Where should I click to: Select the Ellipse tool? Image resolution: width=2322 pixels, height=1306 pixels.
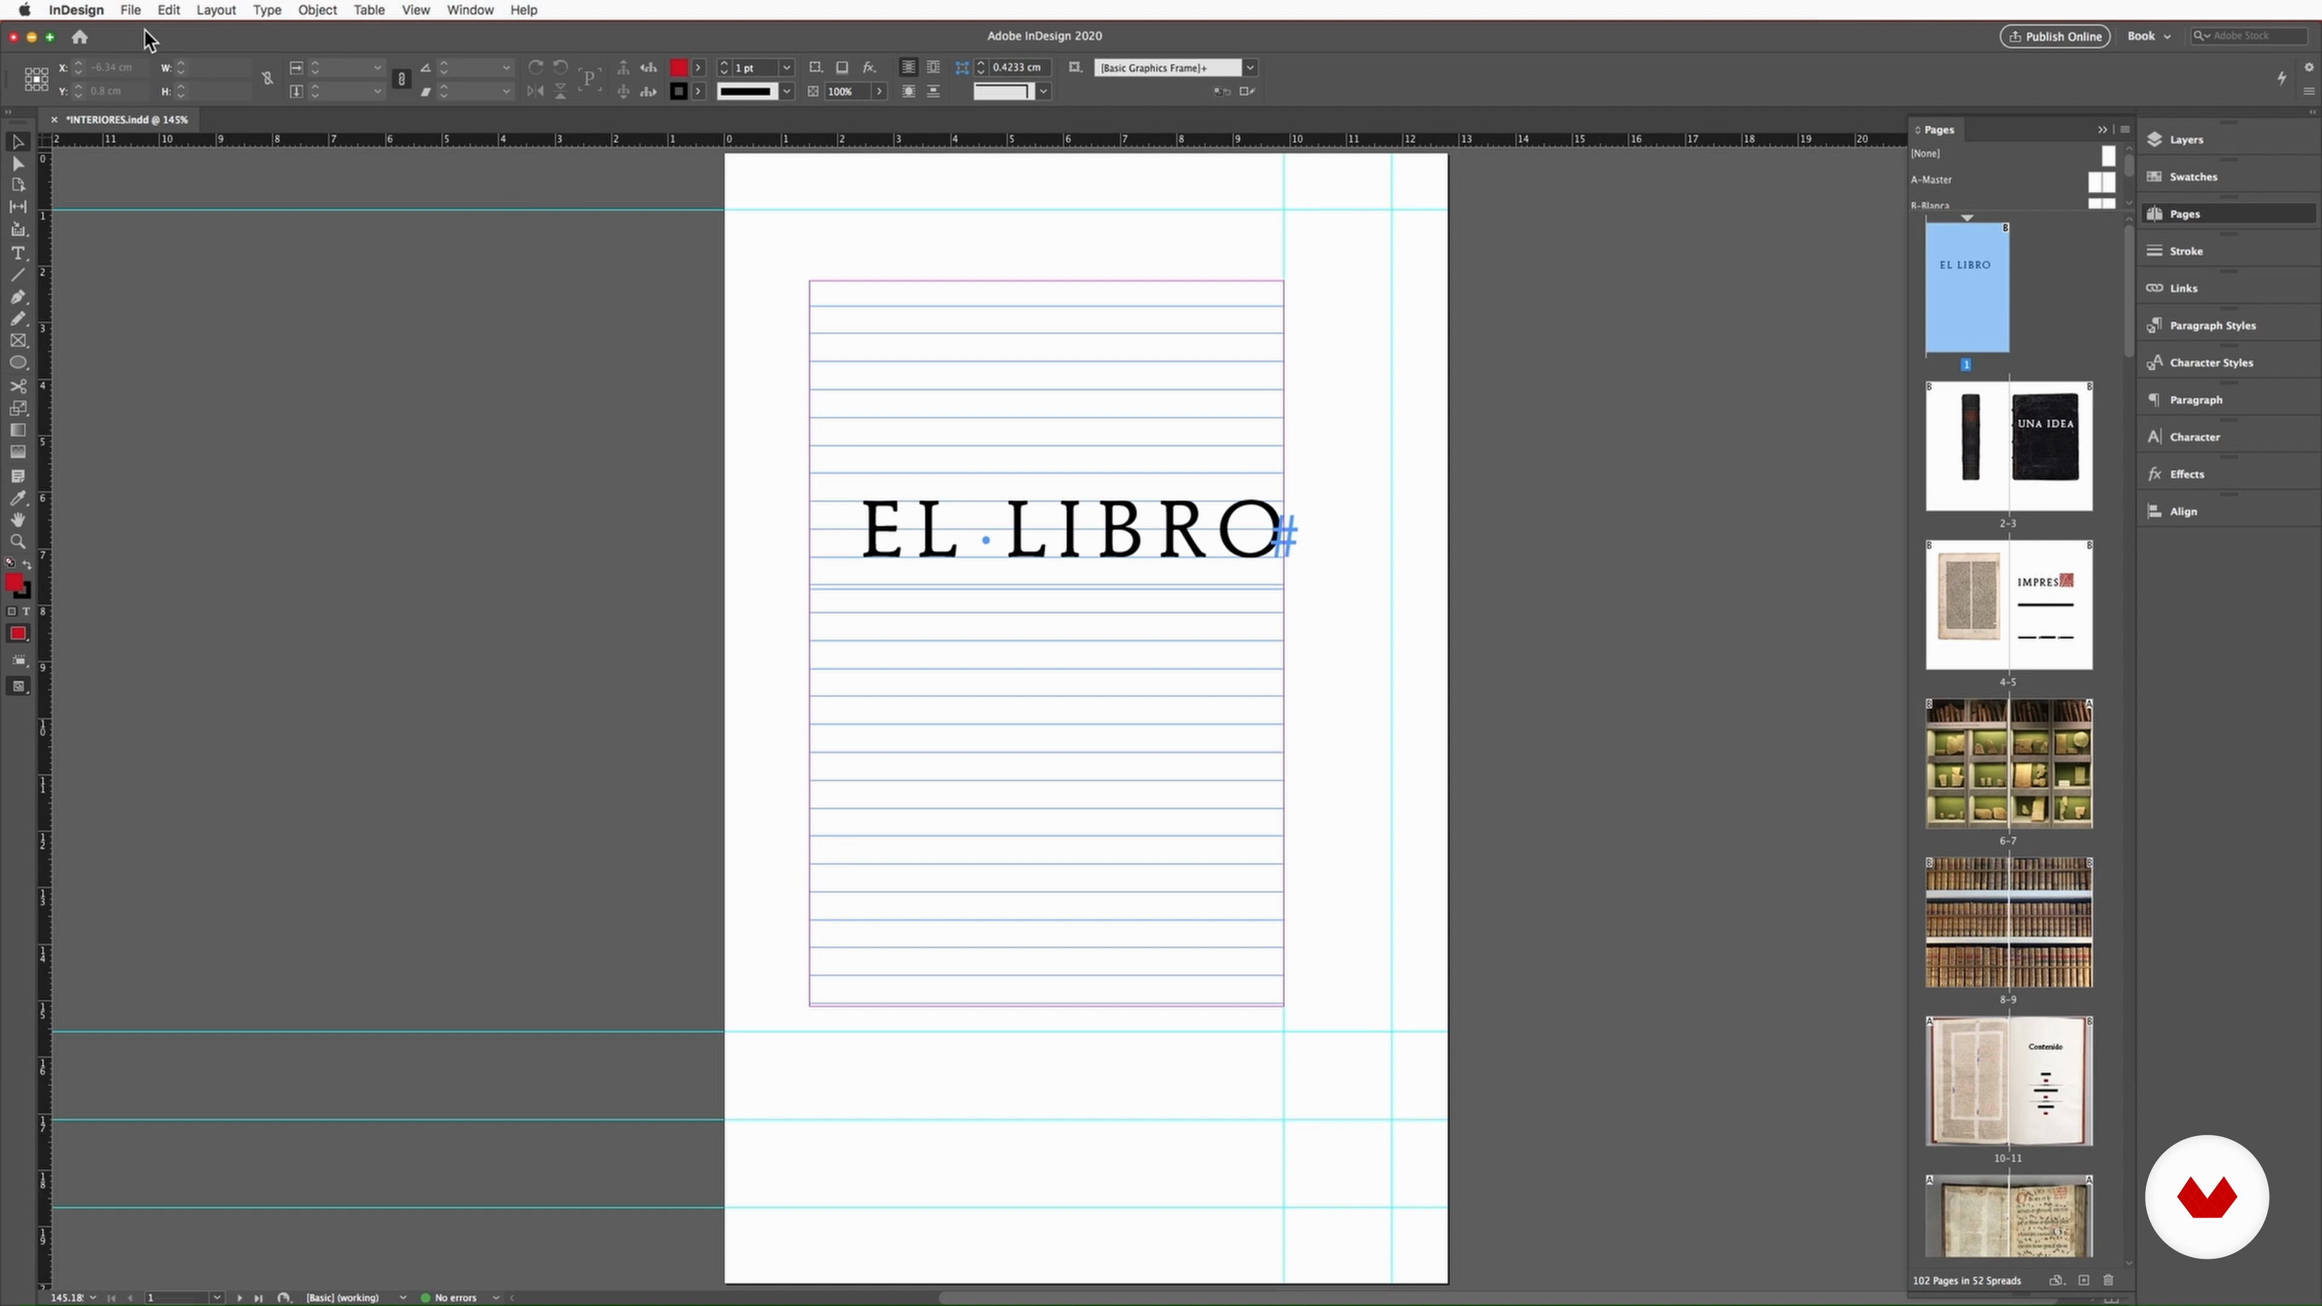17,362
